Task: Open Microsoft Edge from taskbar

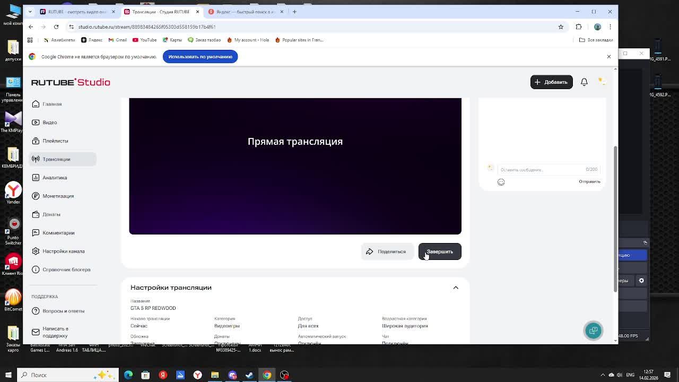Action: click(x=128, y=375)
